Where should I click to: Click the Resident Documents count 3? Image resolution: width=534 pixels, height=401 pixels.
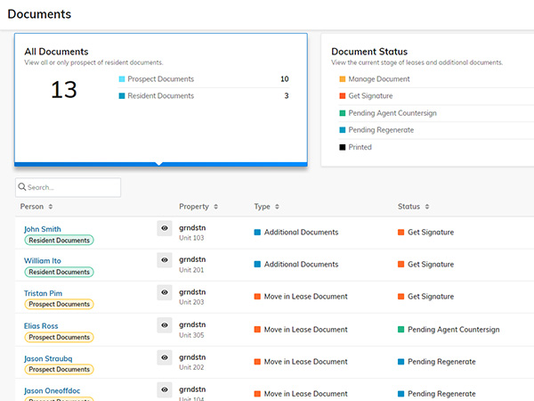tap(287, 96)
